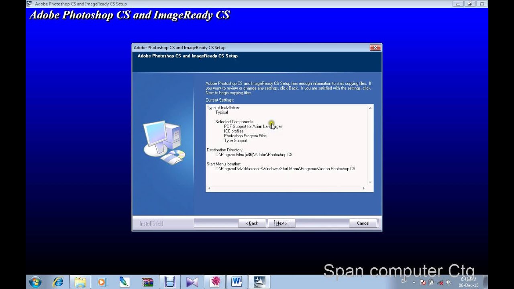Select the Photoshop setup taskbar icon
Viewport: 514px width, 289px height.
260,282
